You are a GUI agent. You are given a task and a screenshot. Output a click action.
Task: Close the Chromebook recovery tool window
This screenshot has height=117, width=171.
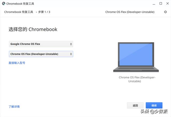pyautogui.click(x=168, y=3)
